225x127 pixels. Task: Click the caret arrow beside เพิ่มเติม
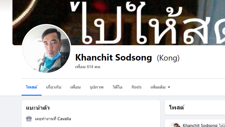pyautogui.click(x=169, y=87)
